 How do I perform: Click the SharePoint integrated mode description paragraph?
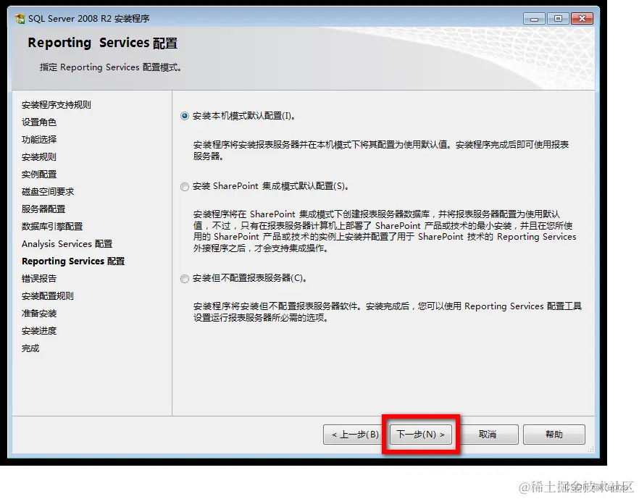pyautogui.click(x=385, y=231)
